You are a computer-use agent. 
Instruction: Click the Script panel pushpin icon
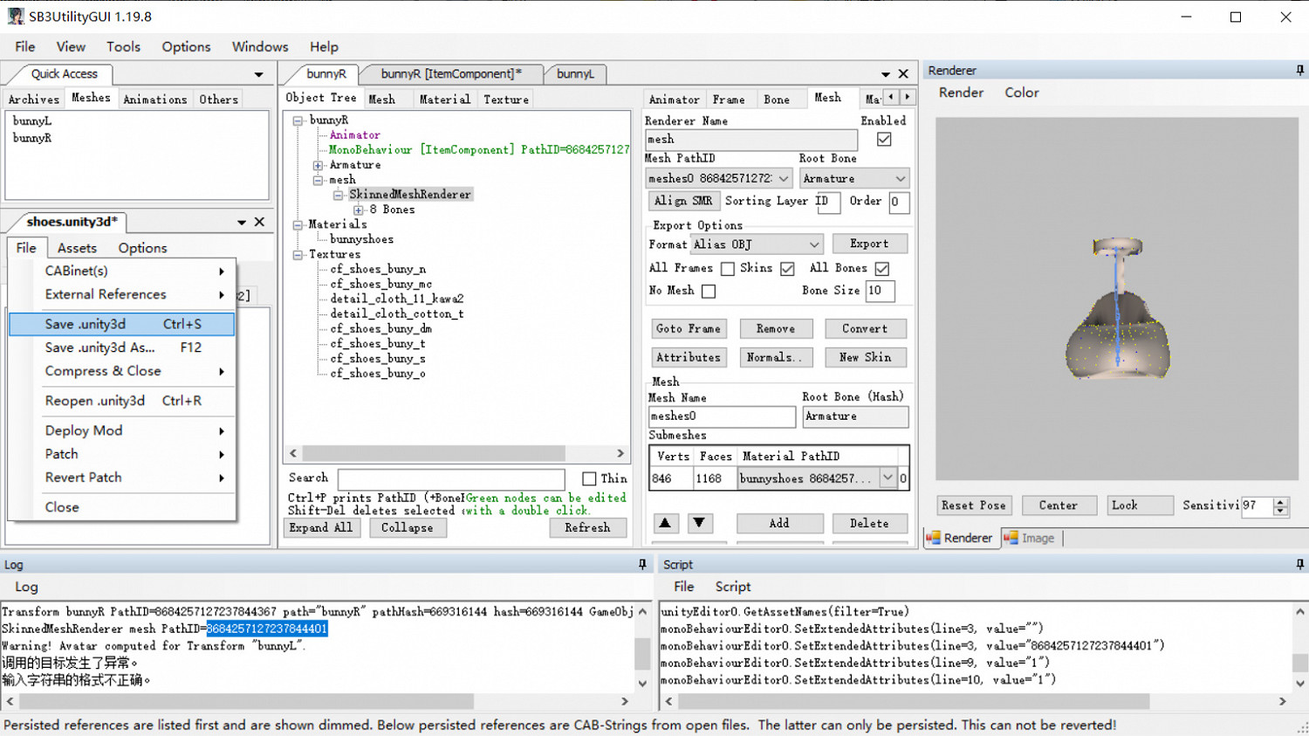[1299, 565]
